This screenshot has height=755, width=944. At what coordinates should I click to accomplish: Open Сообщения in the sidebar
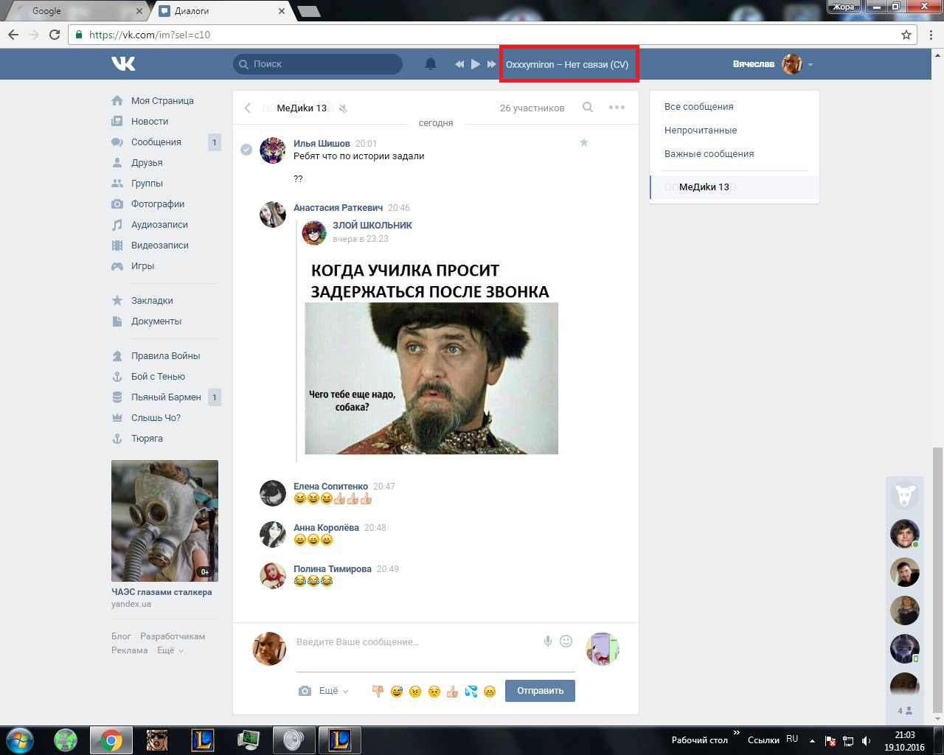(x=156, y=142)
